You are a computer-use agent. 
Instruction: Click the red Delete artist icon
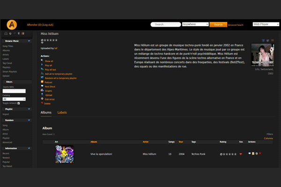point(42,103)
